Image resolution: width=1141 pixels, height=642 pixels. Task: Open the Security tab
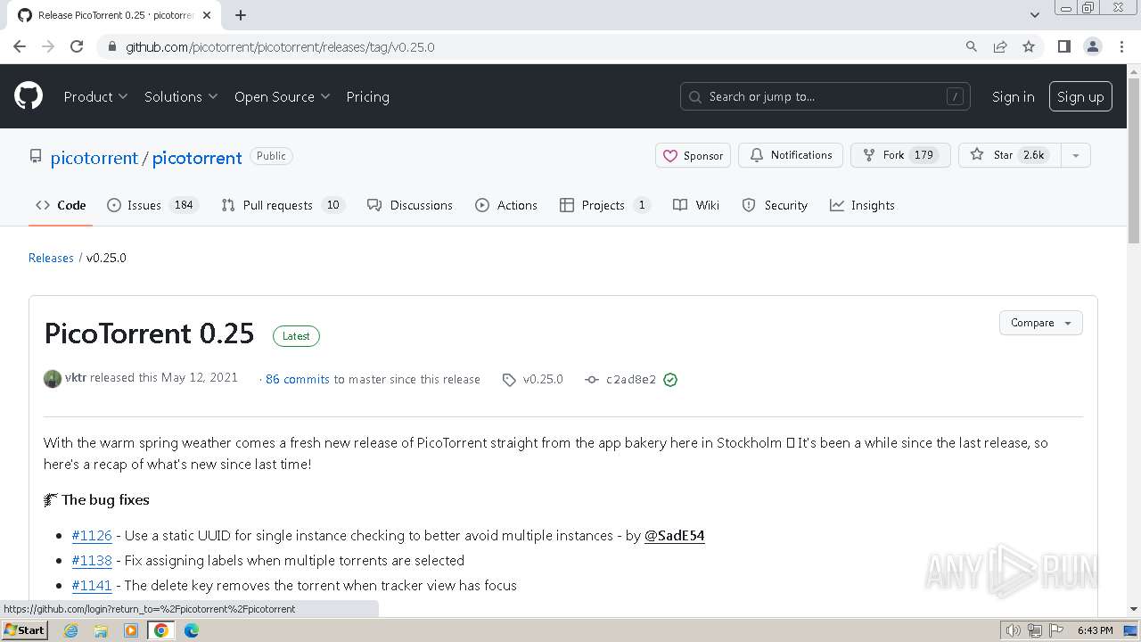point(775,205)
